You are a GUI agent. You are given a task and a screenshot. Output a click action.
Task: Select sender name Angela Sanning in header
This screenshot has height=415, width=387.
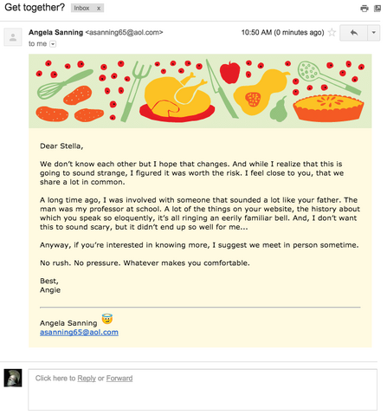[55, 32]
